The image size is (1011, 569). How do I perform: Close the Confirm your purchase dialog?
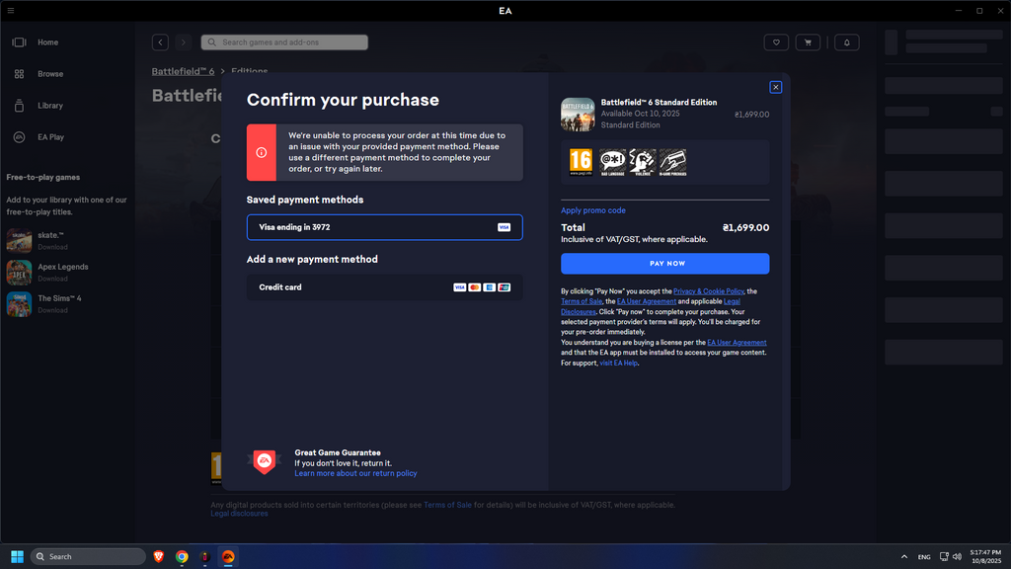pyautogui.click(x=776, y=87)
